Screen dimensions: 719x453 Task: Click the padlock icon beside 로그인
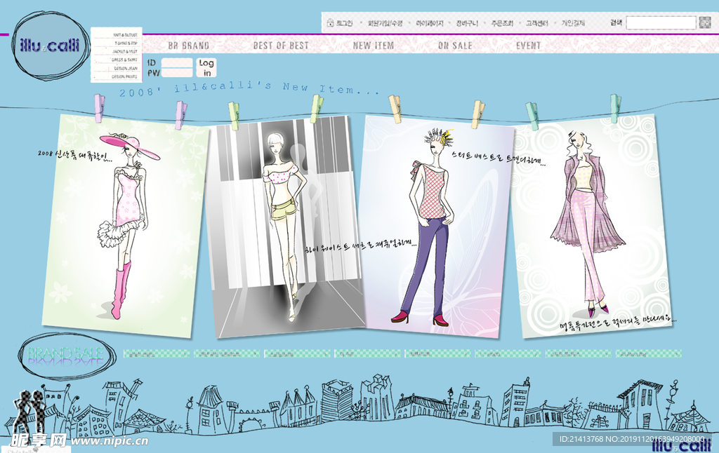(x=330, y=22)
